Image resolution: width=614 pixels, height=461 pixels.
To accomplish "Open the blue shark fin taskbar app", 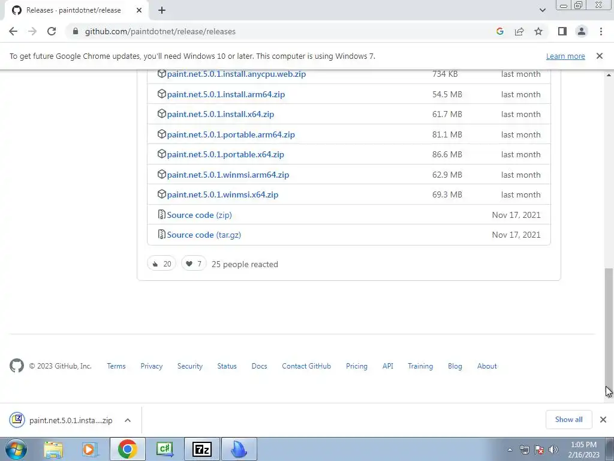I will (239, 449).
